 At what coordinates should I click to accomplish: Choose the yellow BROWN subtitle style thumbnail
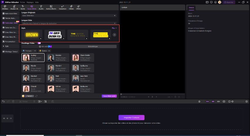(32, 35)
